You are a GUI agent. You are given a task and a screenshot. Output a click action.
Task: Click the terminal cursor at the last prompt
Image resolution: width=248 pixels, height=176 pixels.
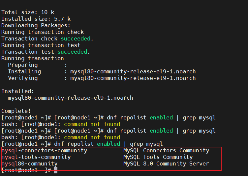point(56,170)
